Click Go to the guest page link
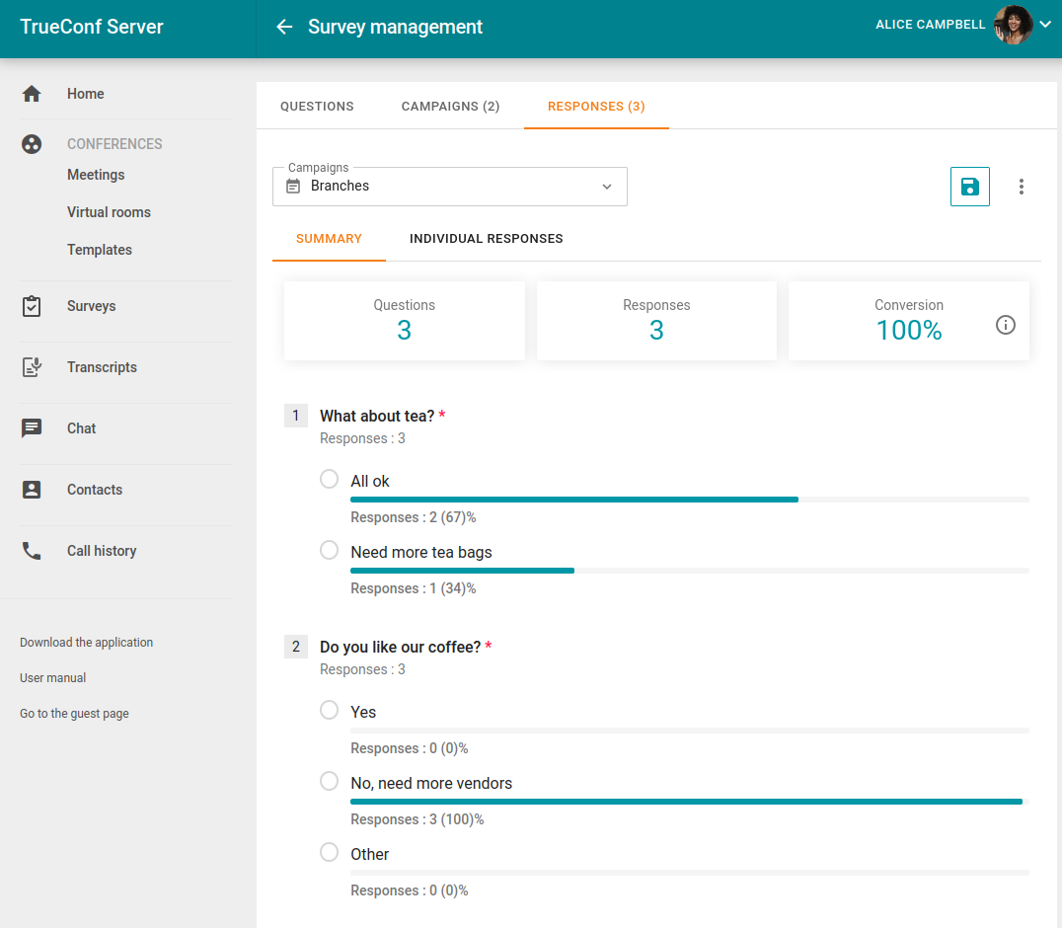 pos(74,714)
